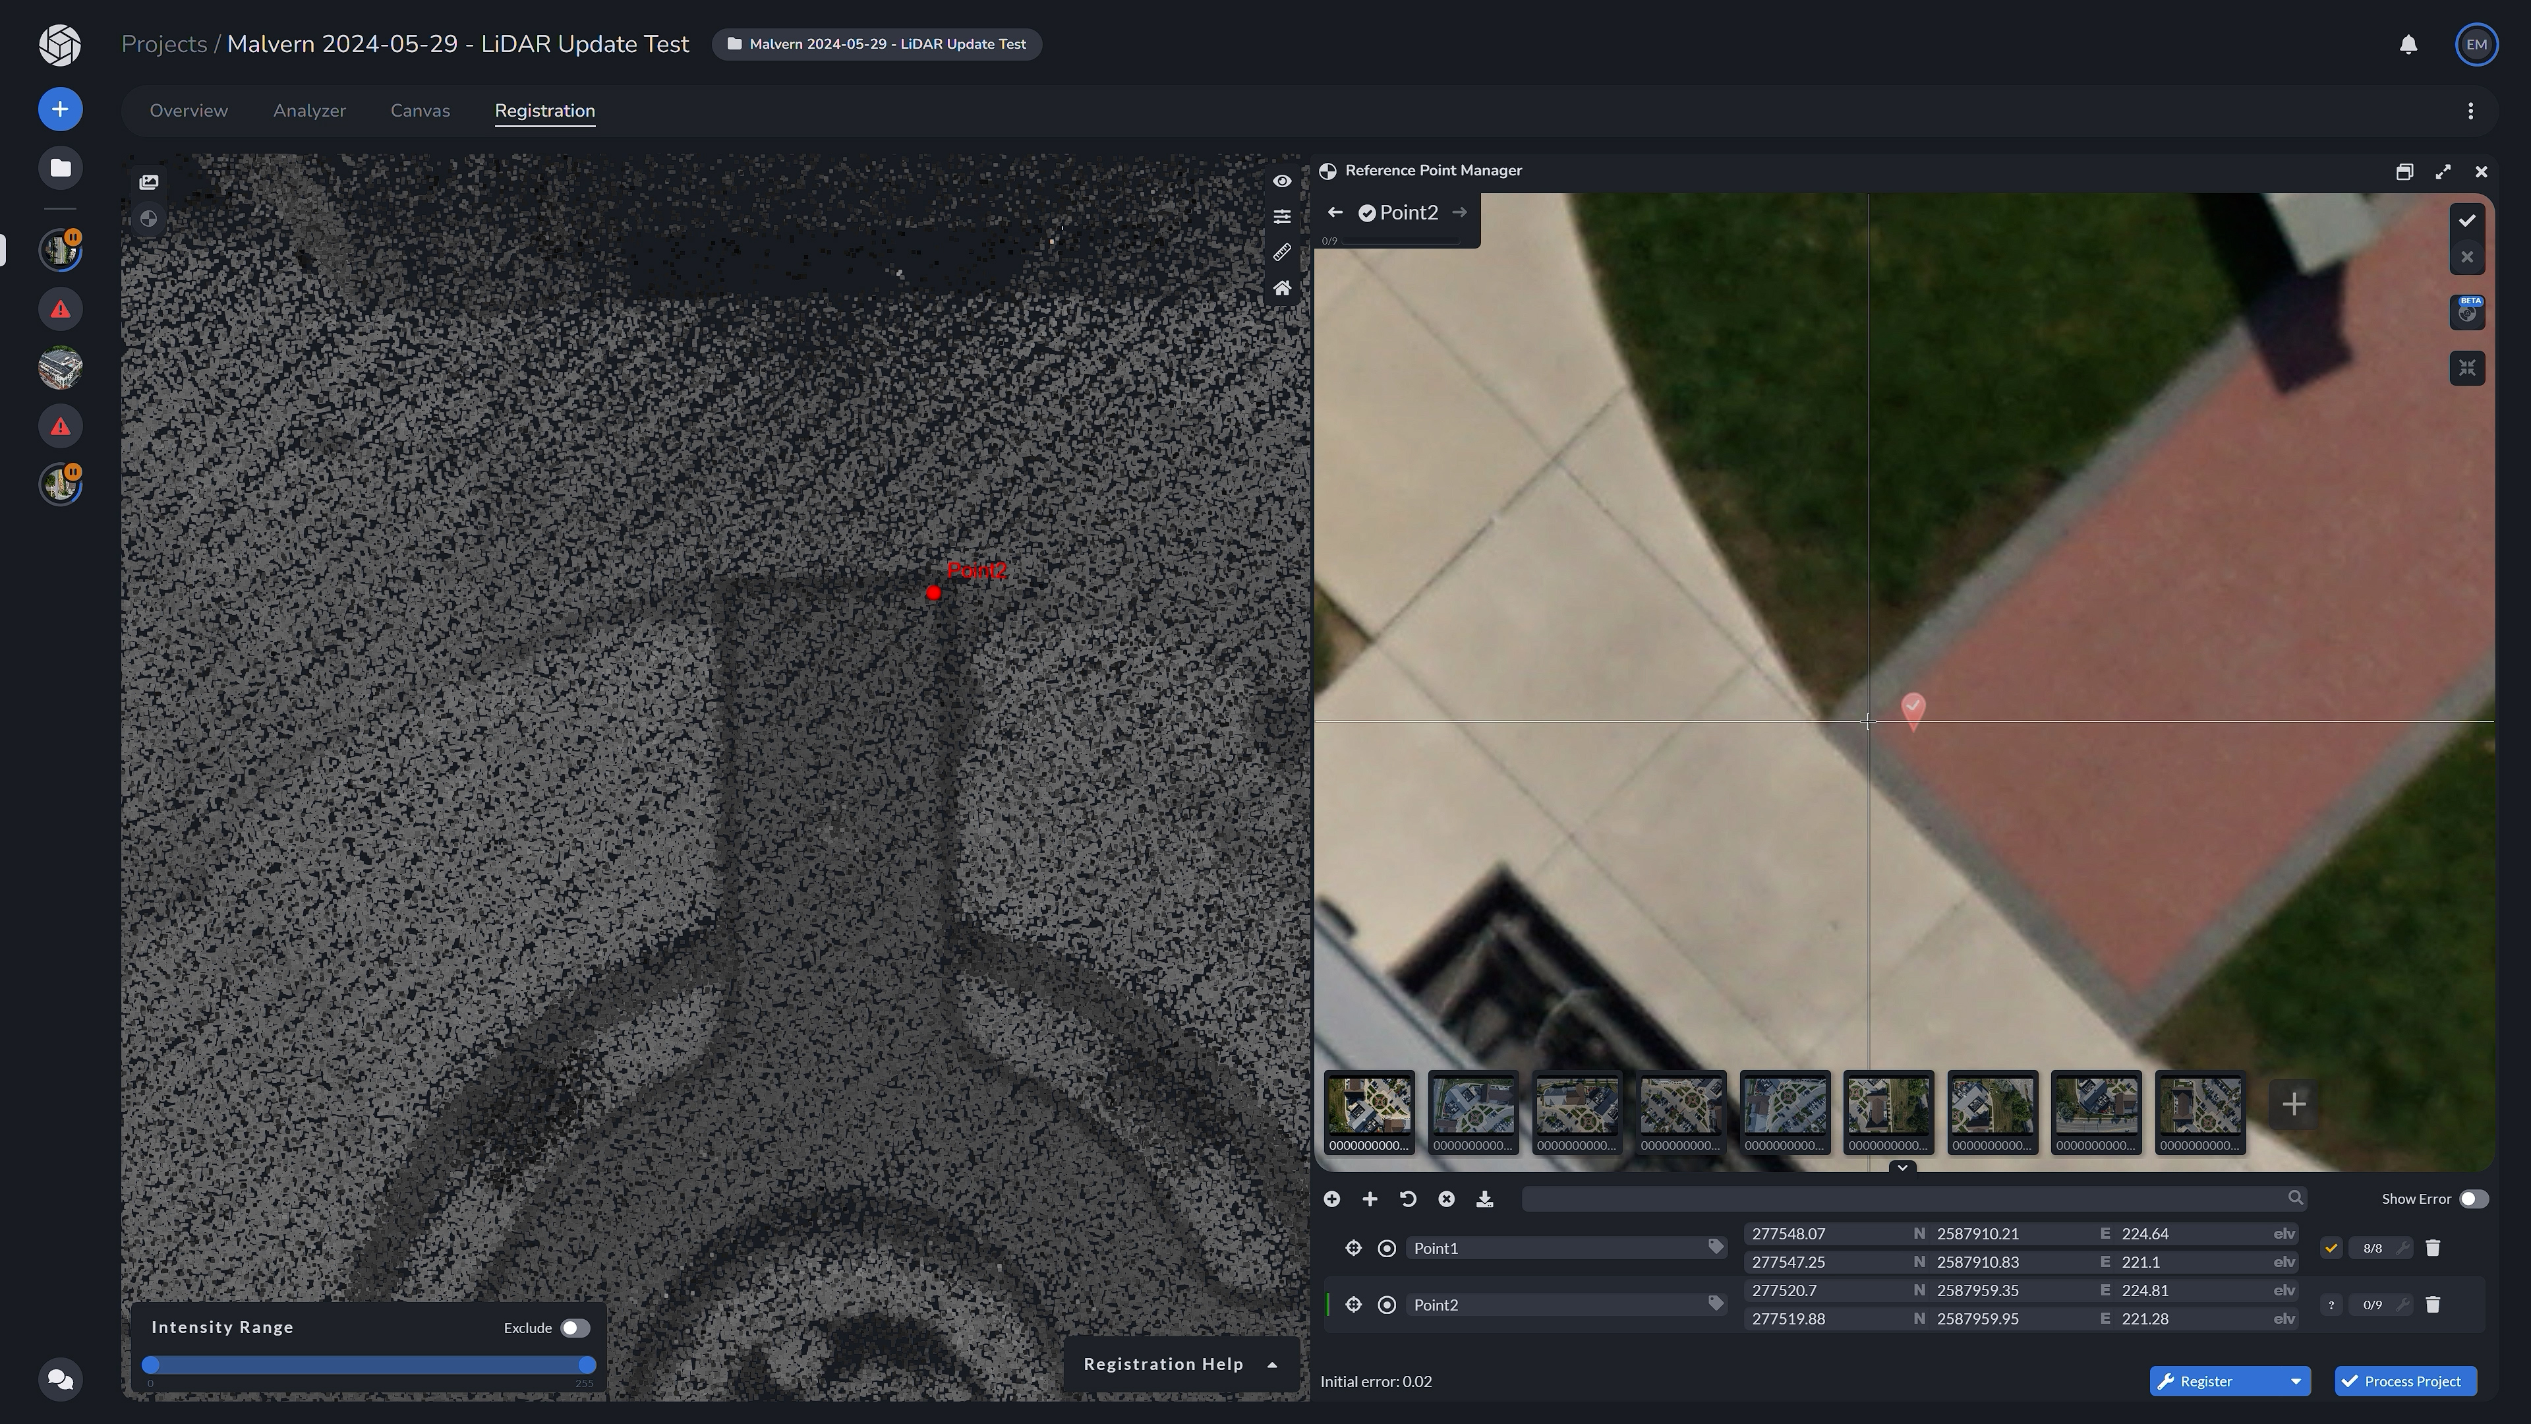Open the display settings sliders icon
This screenshot has height=1424, width=2531.
[1282, 216]
